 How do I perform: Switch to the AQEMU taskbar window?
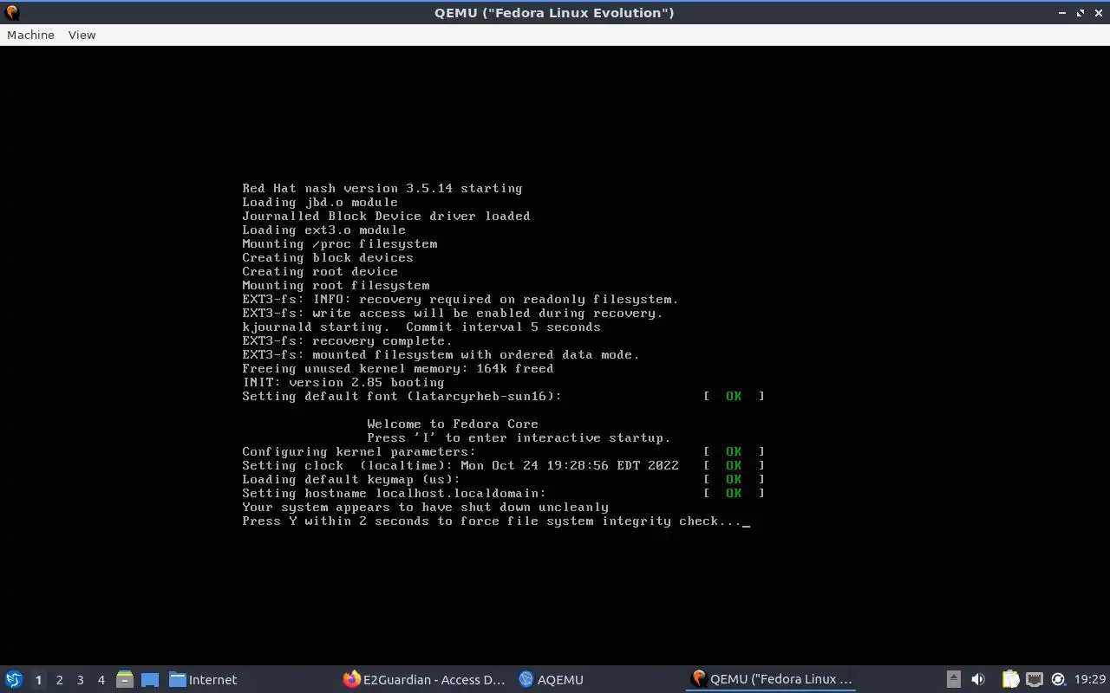[551, 679]
